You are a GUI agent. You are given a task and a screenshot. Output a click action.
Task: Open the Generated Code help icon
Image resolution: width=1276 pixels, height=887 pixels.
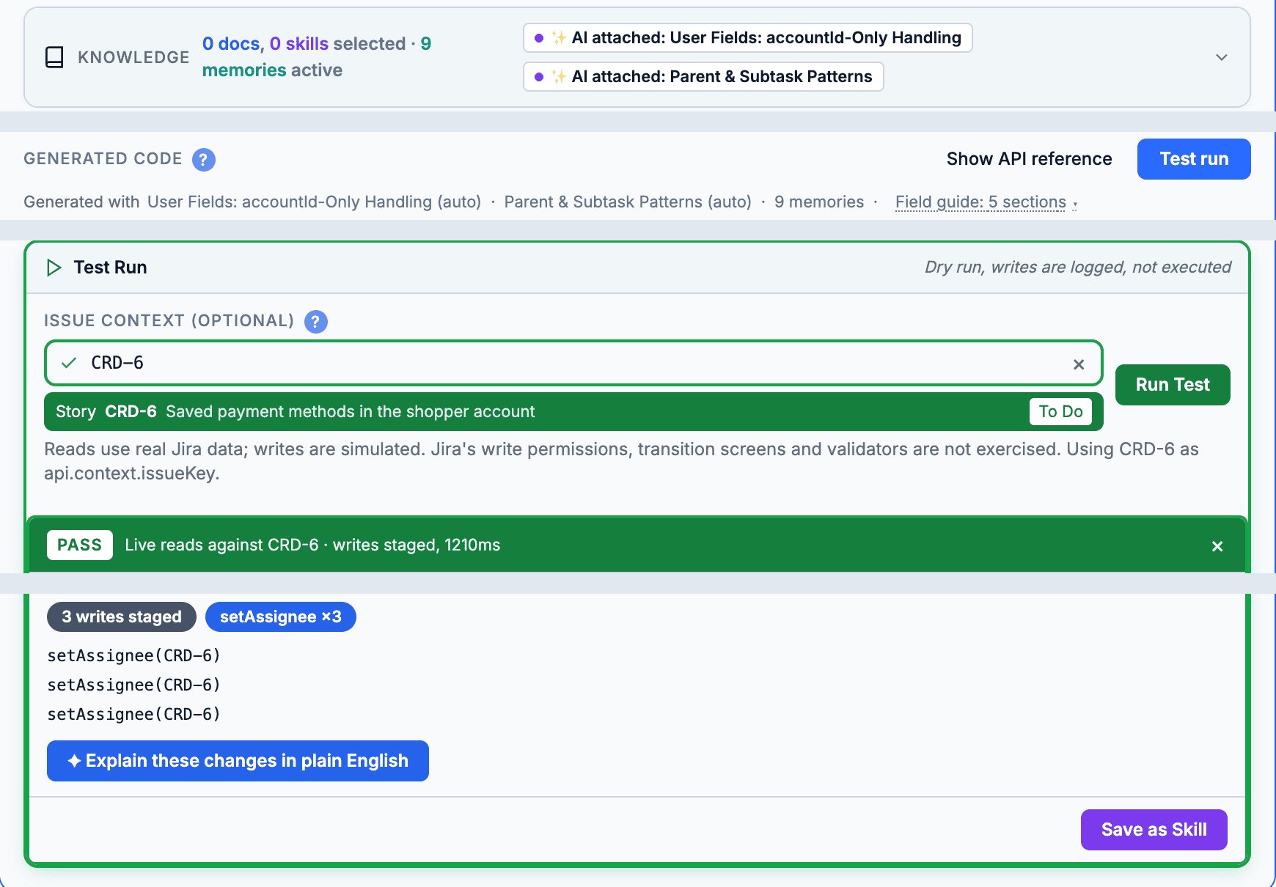[x=204, y=159]
